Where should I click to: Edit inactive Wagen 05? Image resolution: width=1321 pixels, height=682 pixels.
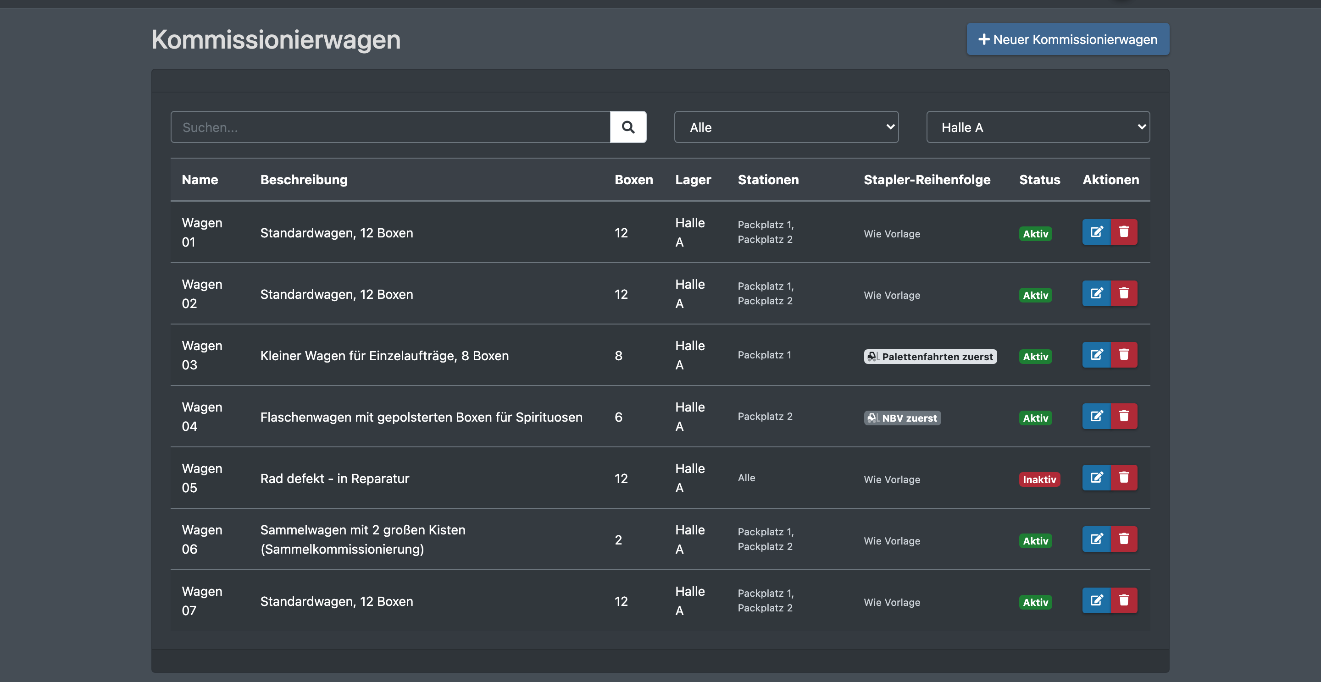1096,478
